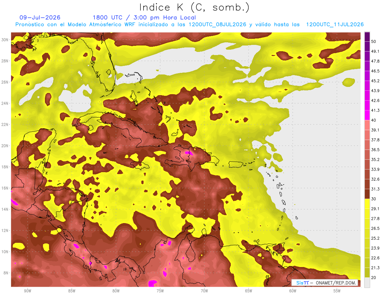Click the "1800 UTC / 3:00 pm Hora Local" text

pyautogui.click(x=144, y=18)
